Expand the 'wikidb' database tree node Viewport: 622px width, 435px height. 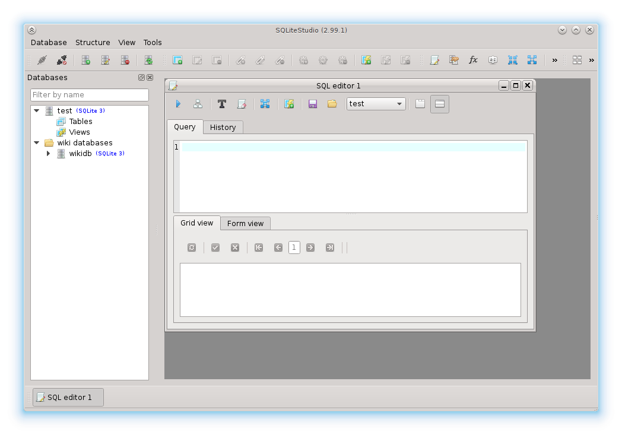49,154
